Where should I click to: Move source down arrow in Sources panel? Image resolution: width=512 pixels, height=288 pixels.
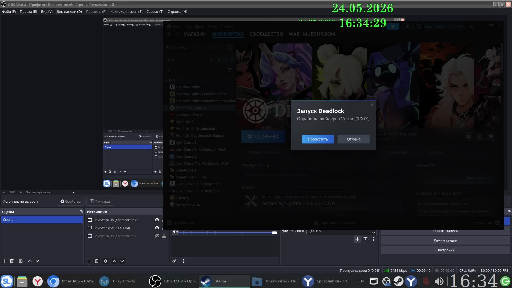pos(122,261)
